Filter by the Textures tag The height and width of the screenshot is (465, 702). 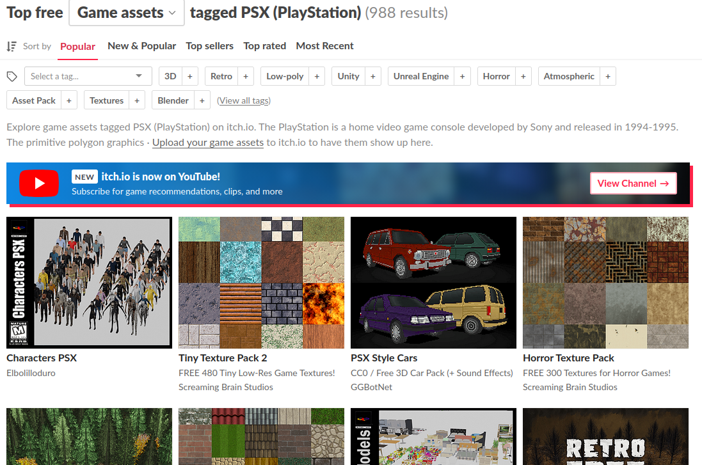[x=107, y=100]
